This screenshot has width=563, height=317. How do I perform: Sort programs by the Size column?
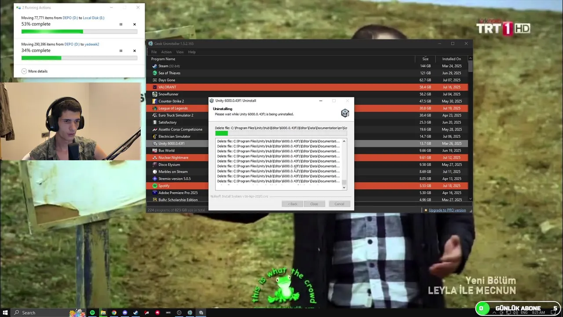pos(425,59)
